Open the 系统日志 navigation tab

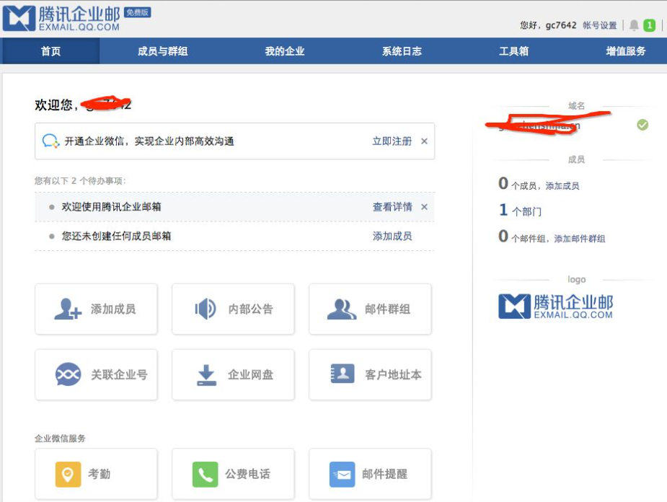(402, 51)
